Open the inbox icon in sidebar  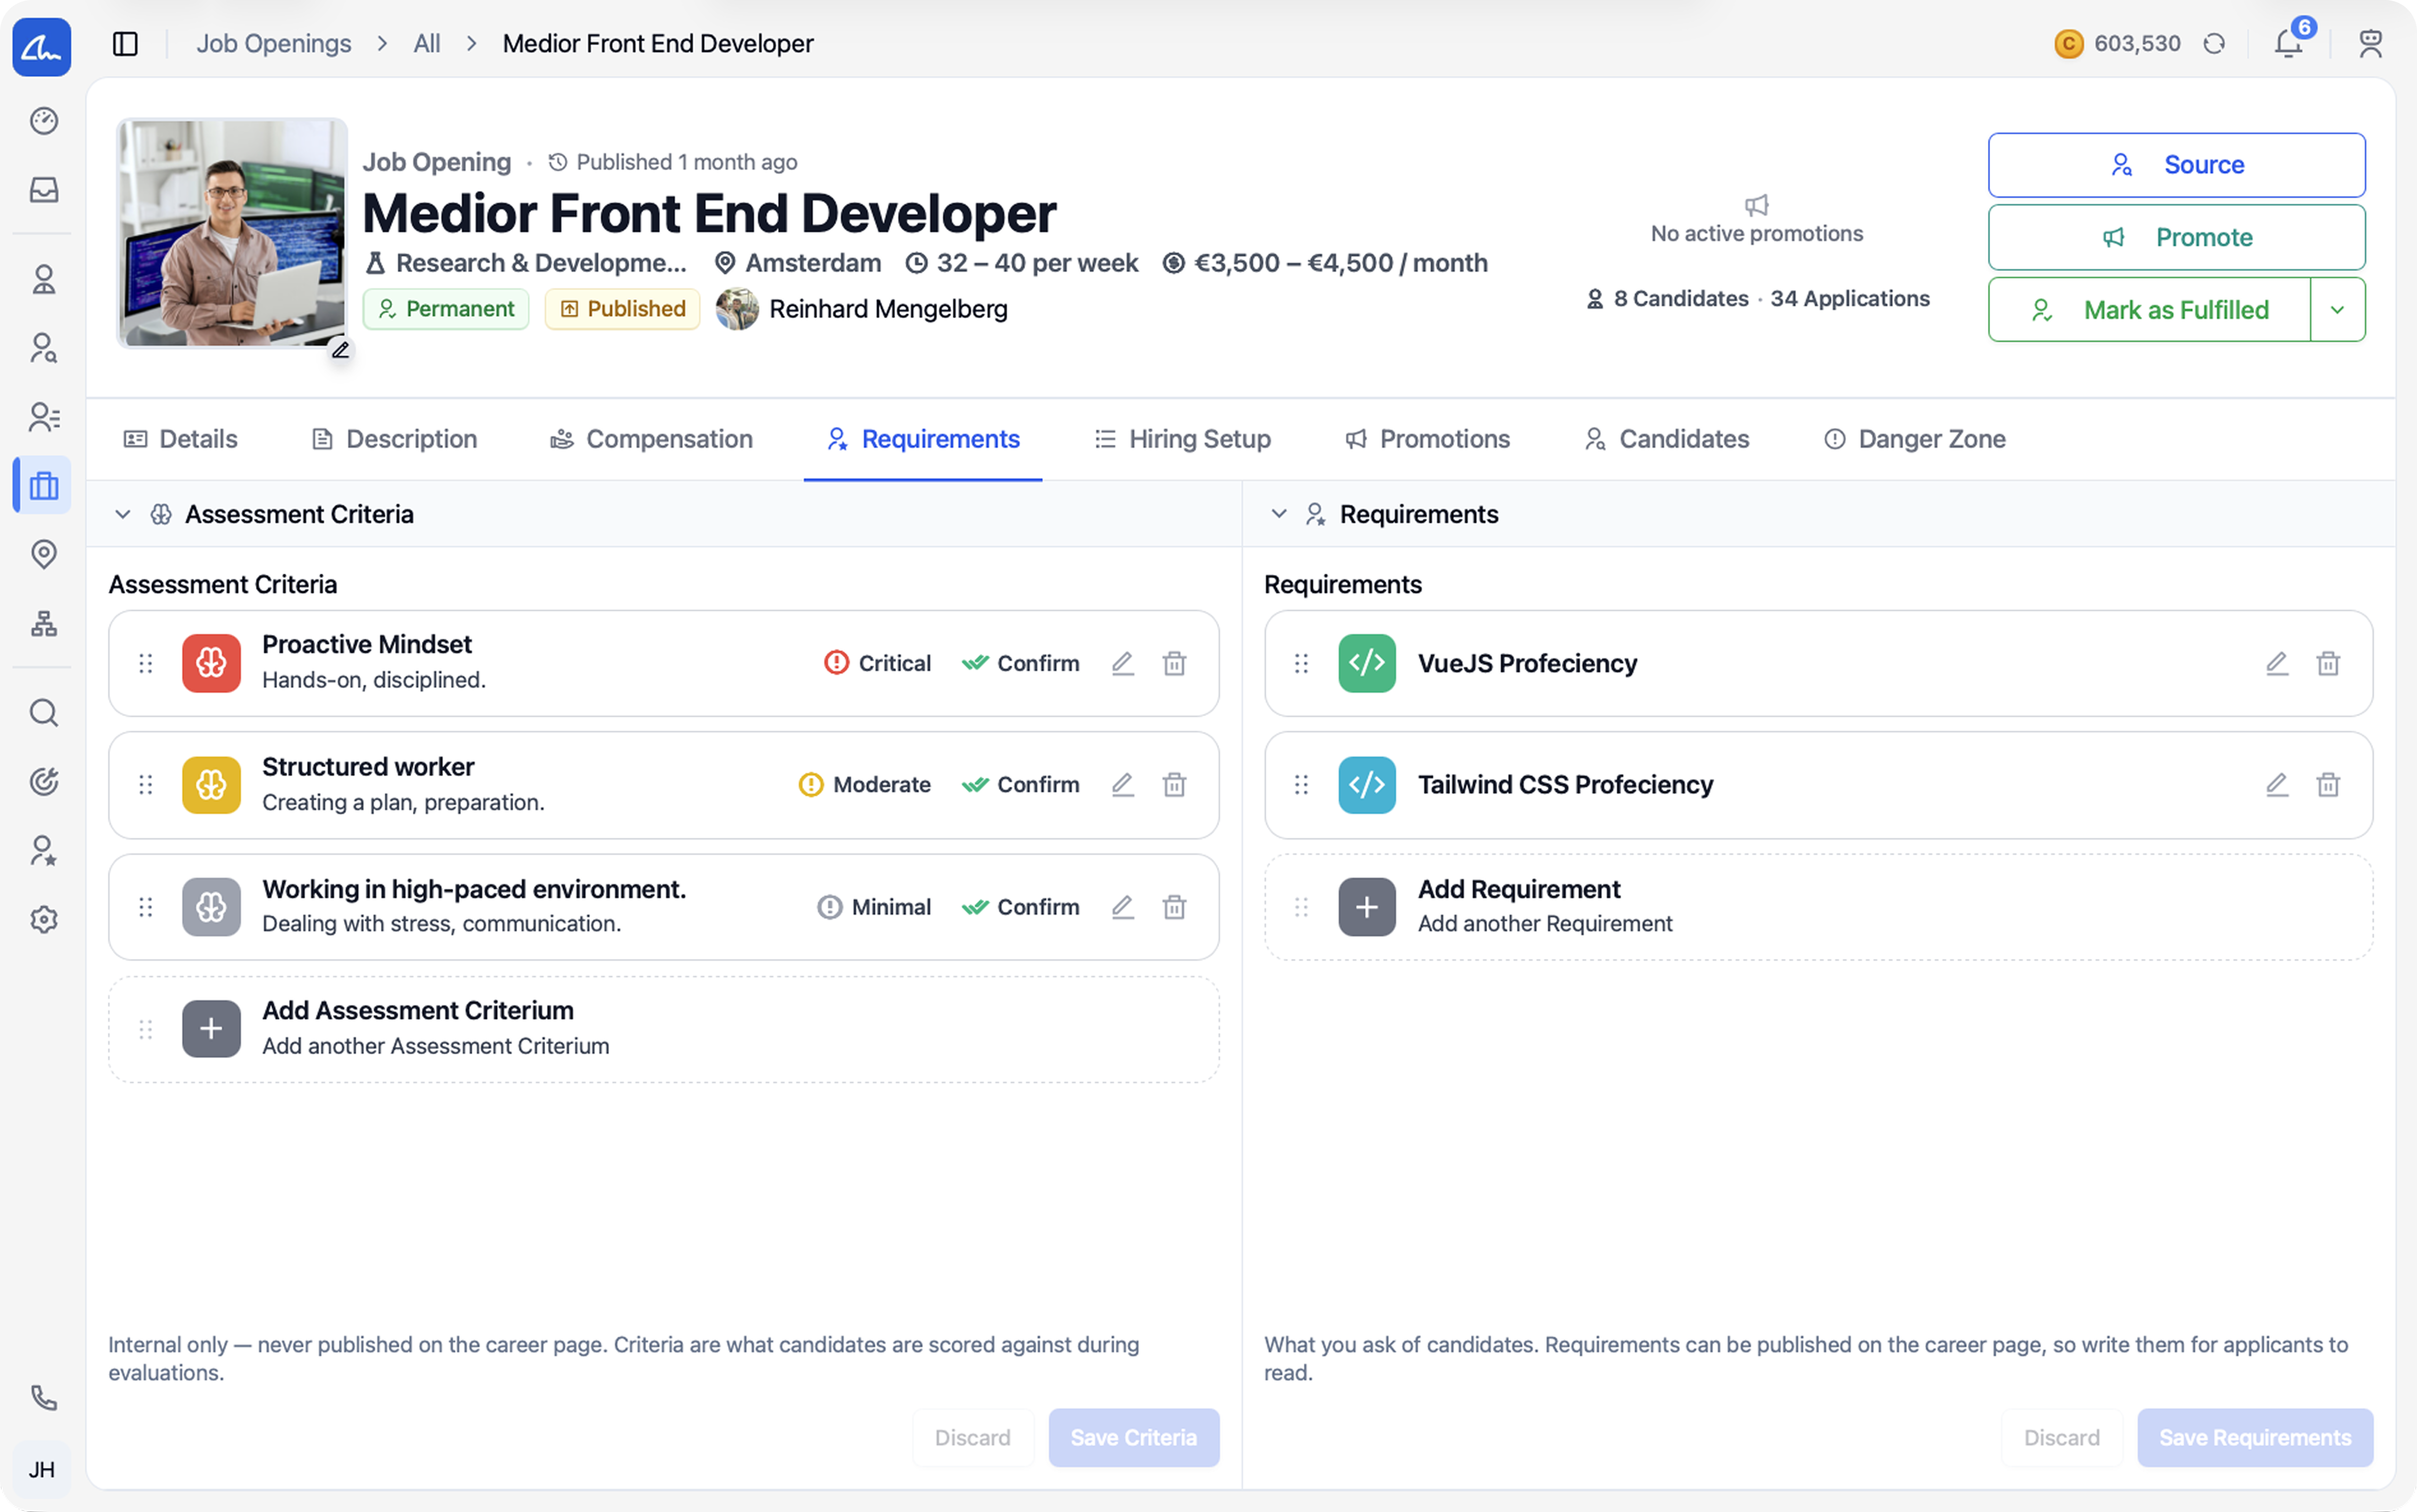44,190
